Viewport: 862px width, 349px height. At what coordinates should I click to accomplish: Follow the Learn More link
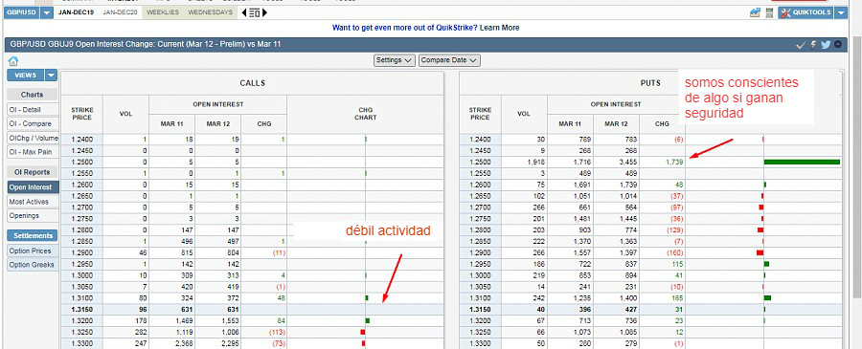coord(499,28)
